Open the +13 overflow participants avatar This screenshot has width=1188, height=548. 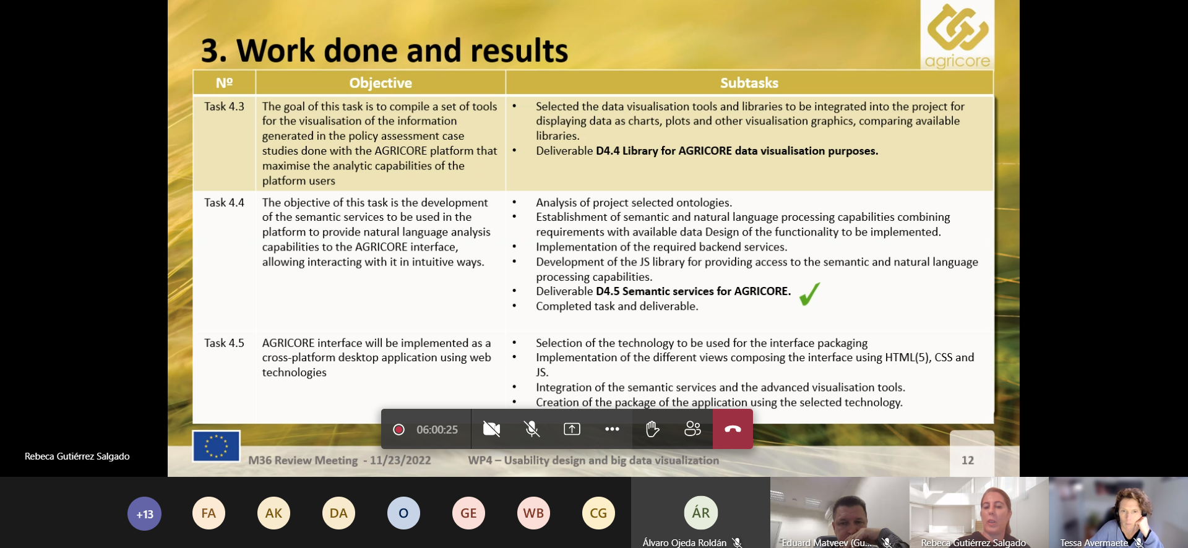click(x=145, y=514)
